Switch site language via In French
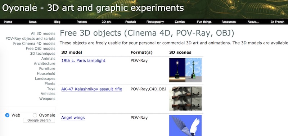Viewport: 288px width, 136px height. pos(278,22)
